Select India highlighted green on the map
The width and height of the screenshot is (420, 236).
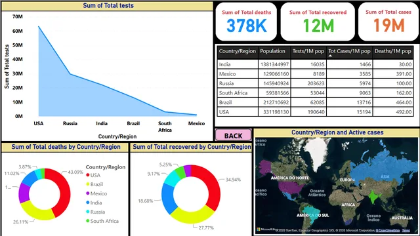coord(373,197)
